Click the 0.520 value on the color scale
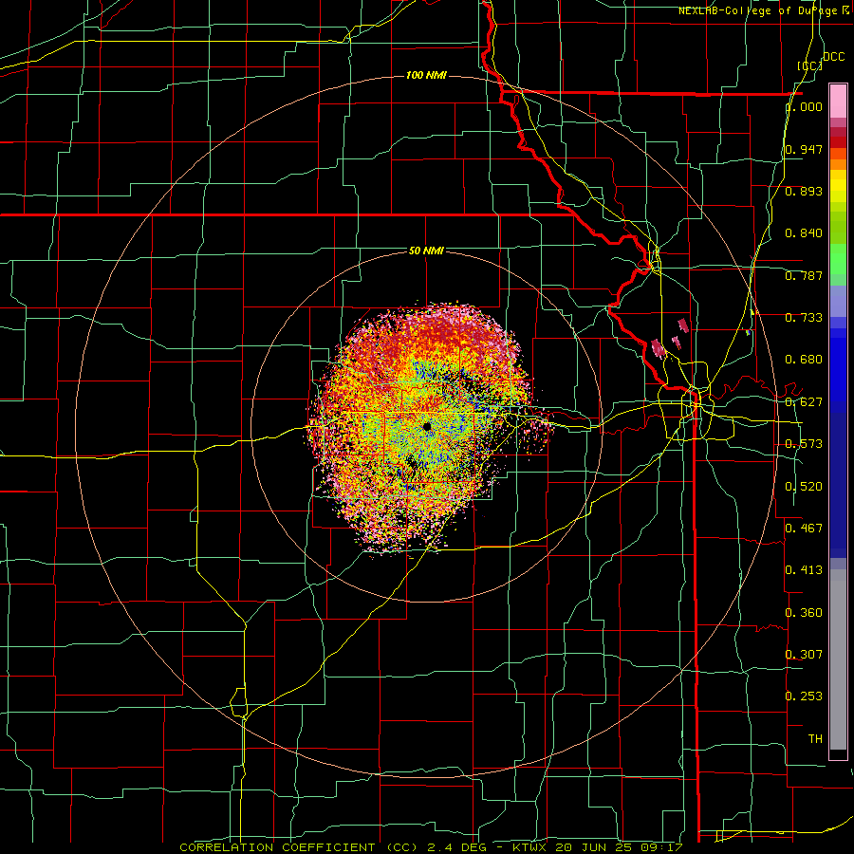Screen dimensions: 854x854 [804, 487]
